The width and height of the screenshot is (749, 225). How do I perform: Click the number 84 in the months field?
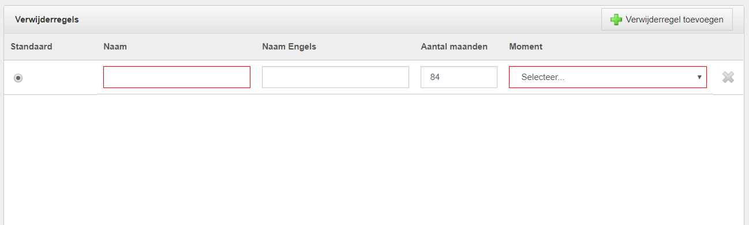pos(435,77)
